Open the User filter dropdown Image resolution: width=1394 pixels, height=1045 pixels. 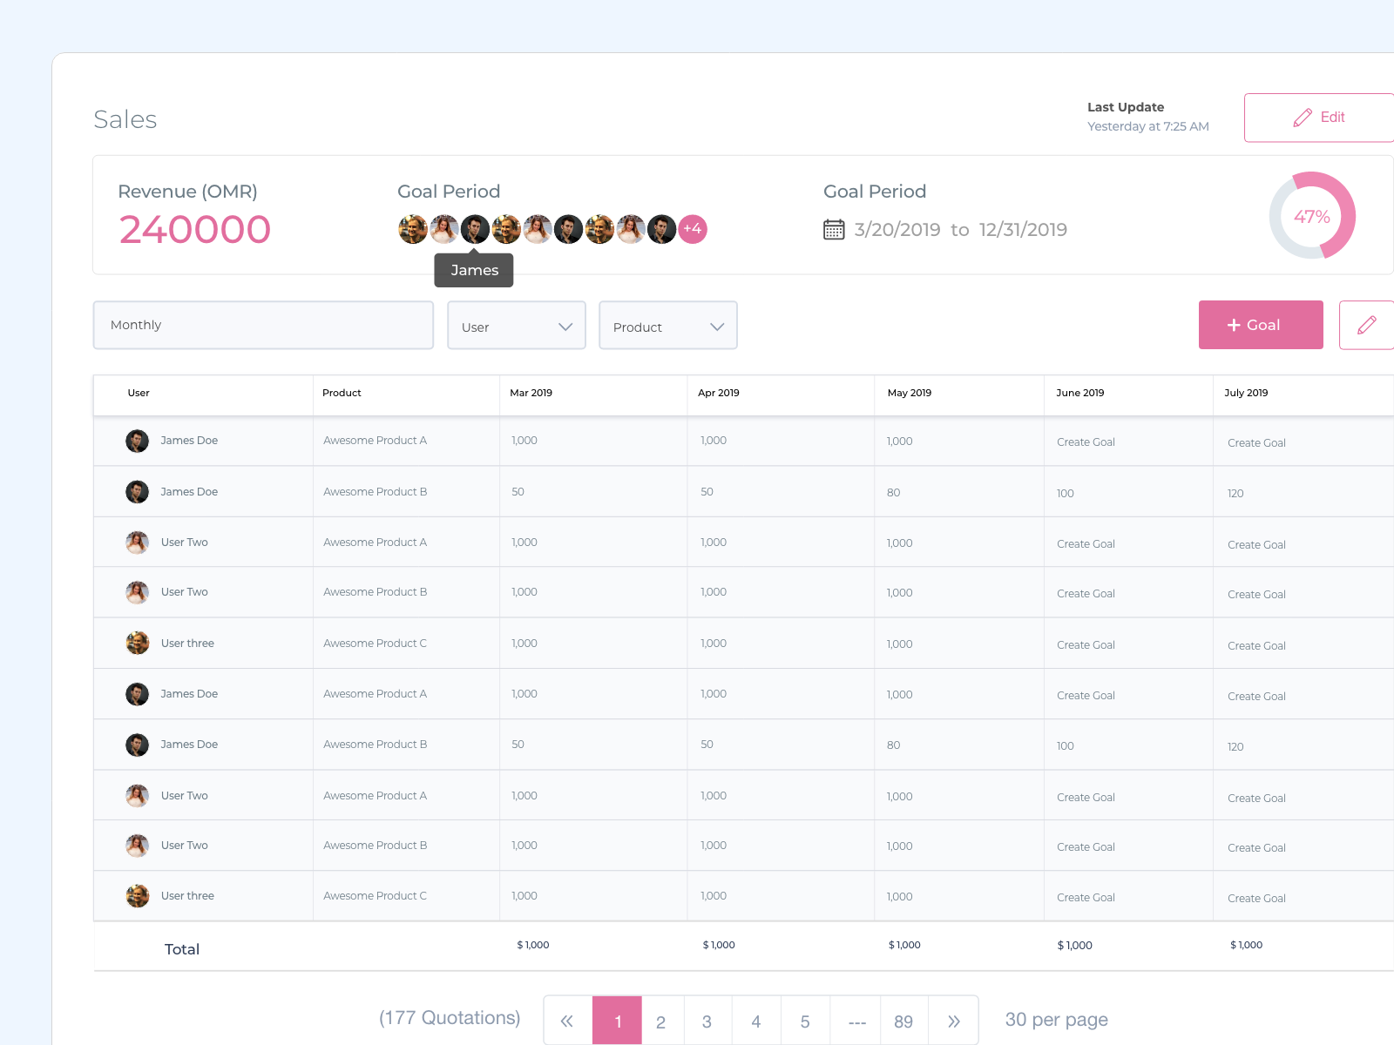[516, 326]
